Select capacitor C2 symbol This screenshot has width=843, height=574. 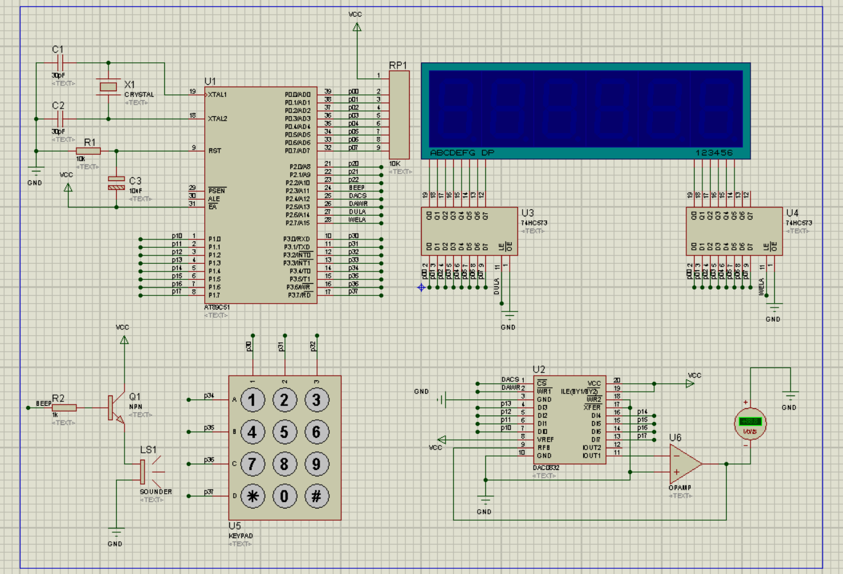coord(60,119)
